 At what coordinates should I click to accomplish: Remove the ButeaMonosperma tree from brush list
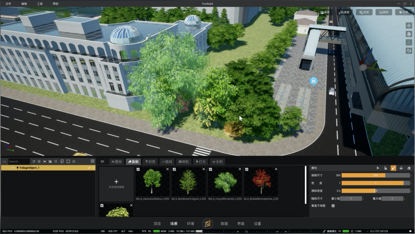point(276,169)
